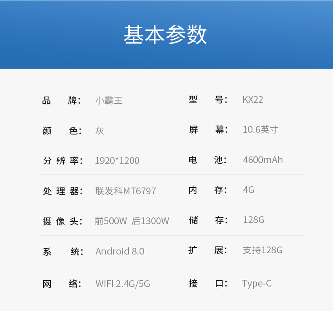Click the screen label 屏幕
The width and height of the screenshot is (333, 311).
click(209, 129)
